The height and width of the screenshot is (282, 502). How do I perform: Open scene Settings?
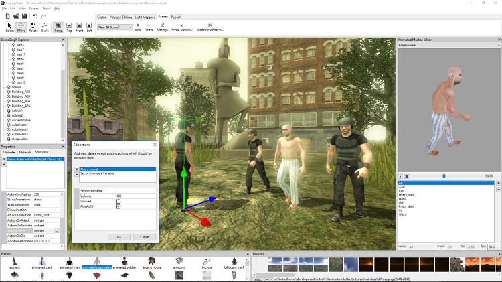coord(162,27)
